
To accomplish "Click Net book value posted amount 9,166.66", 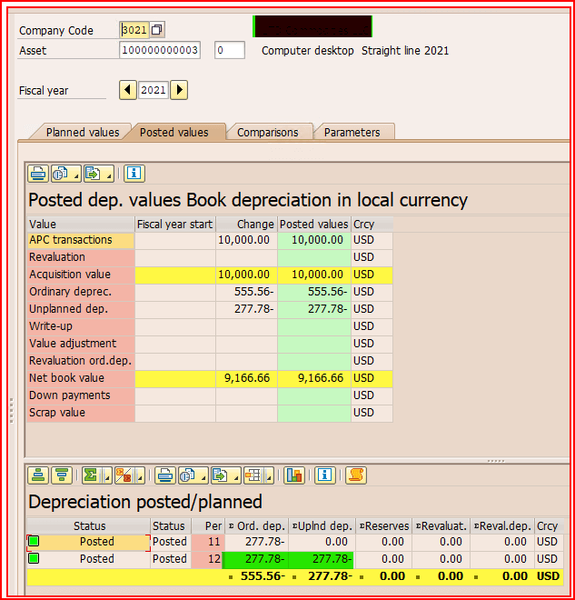I will coord(314,378).
